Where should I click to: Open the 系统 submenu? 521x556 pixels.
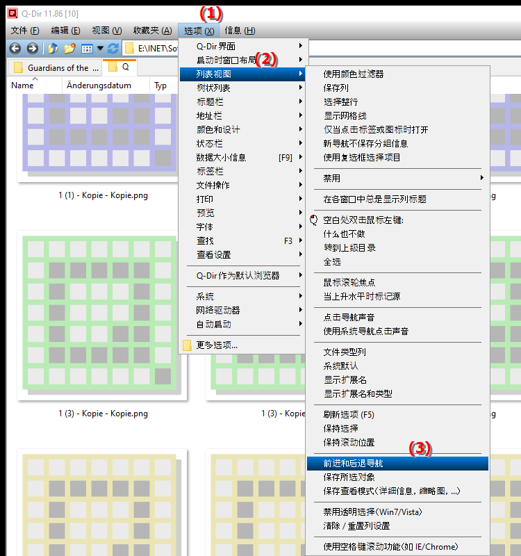click(242, 297)
